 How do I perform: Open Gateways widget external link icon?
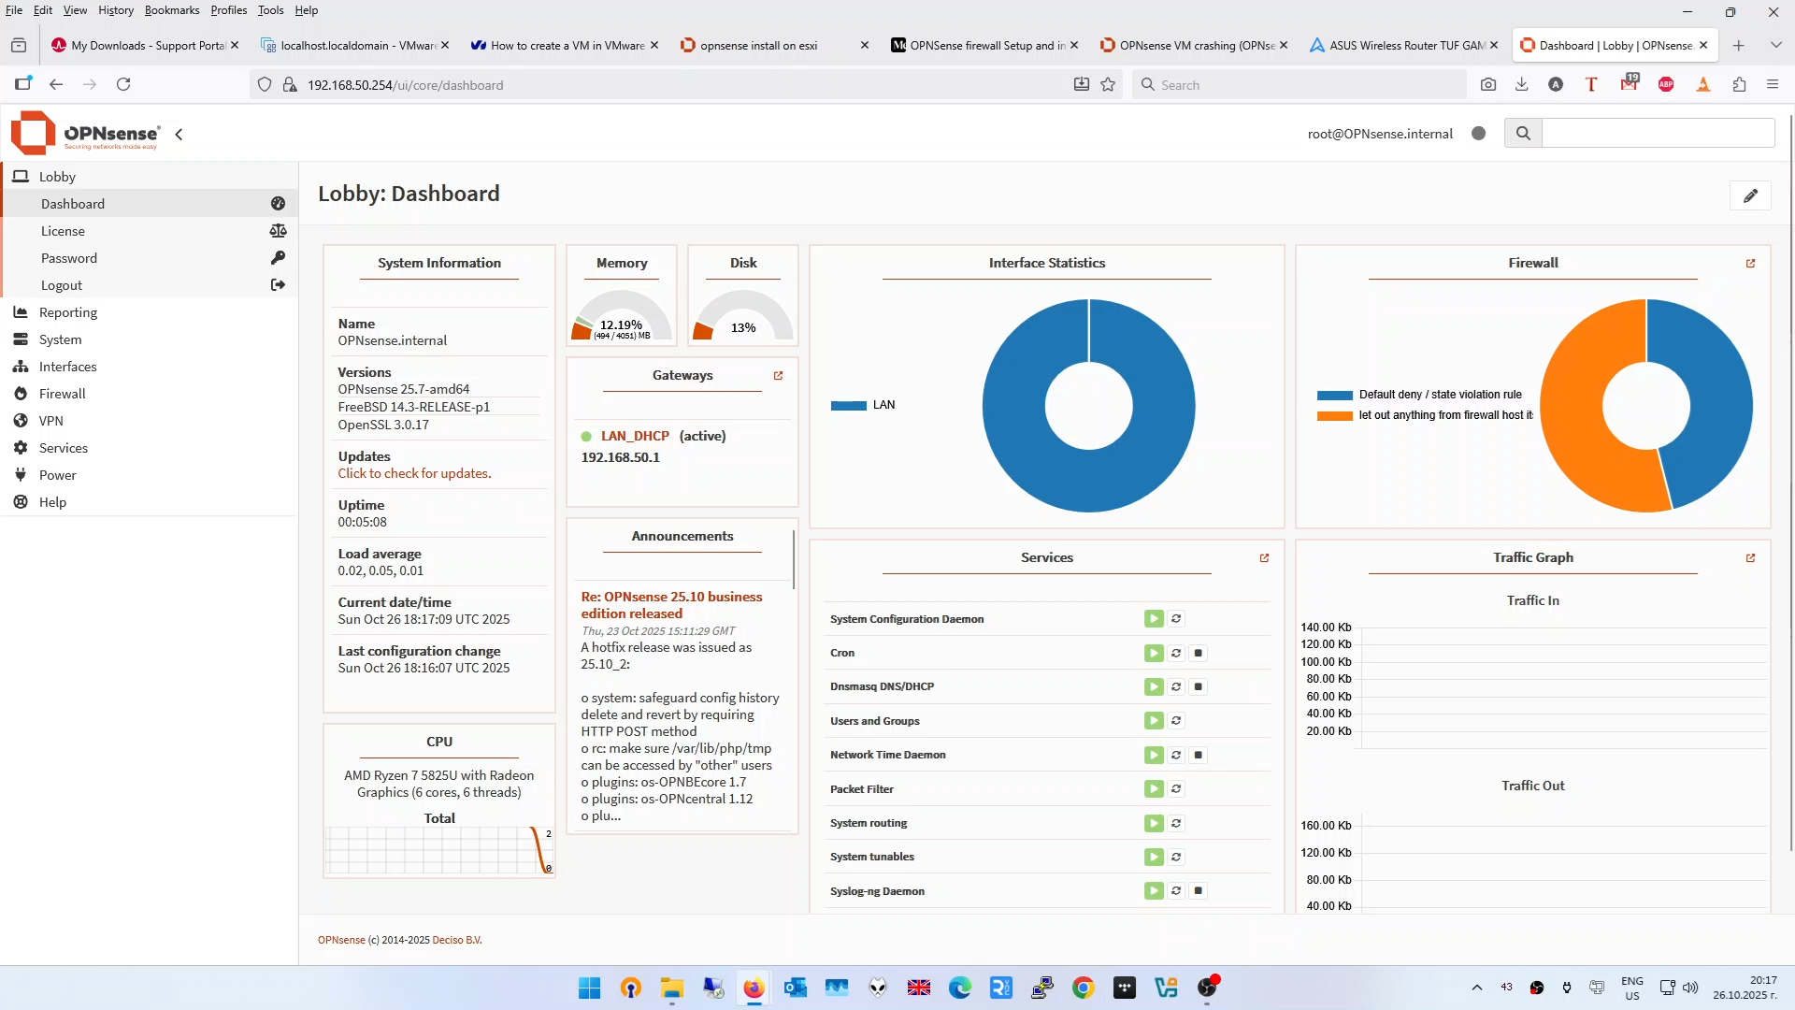[x=778, y=376]
